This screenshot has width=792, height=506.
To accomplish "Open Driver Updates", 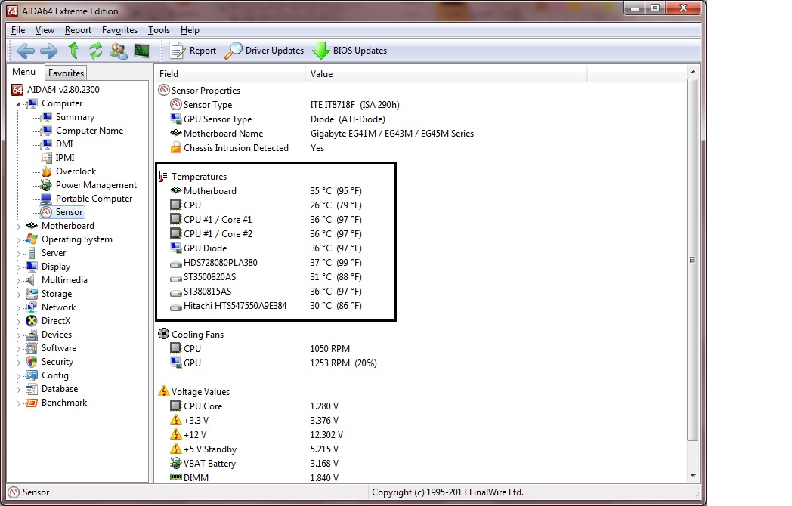I will click(265, 51).
